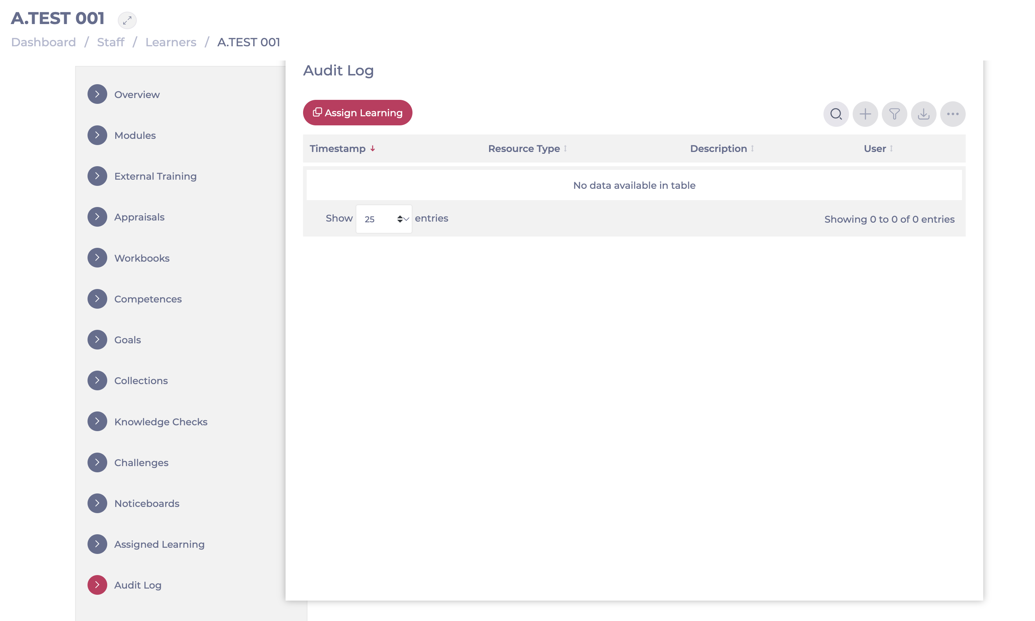The height and width of the screenshot is (621, 1035).
Task: Open Collections section
Action: 141,381
